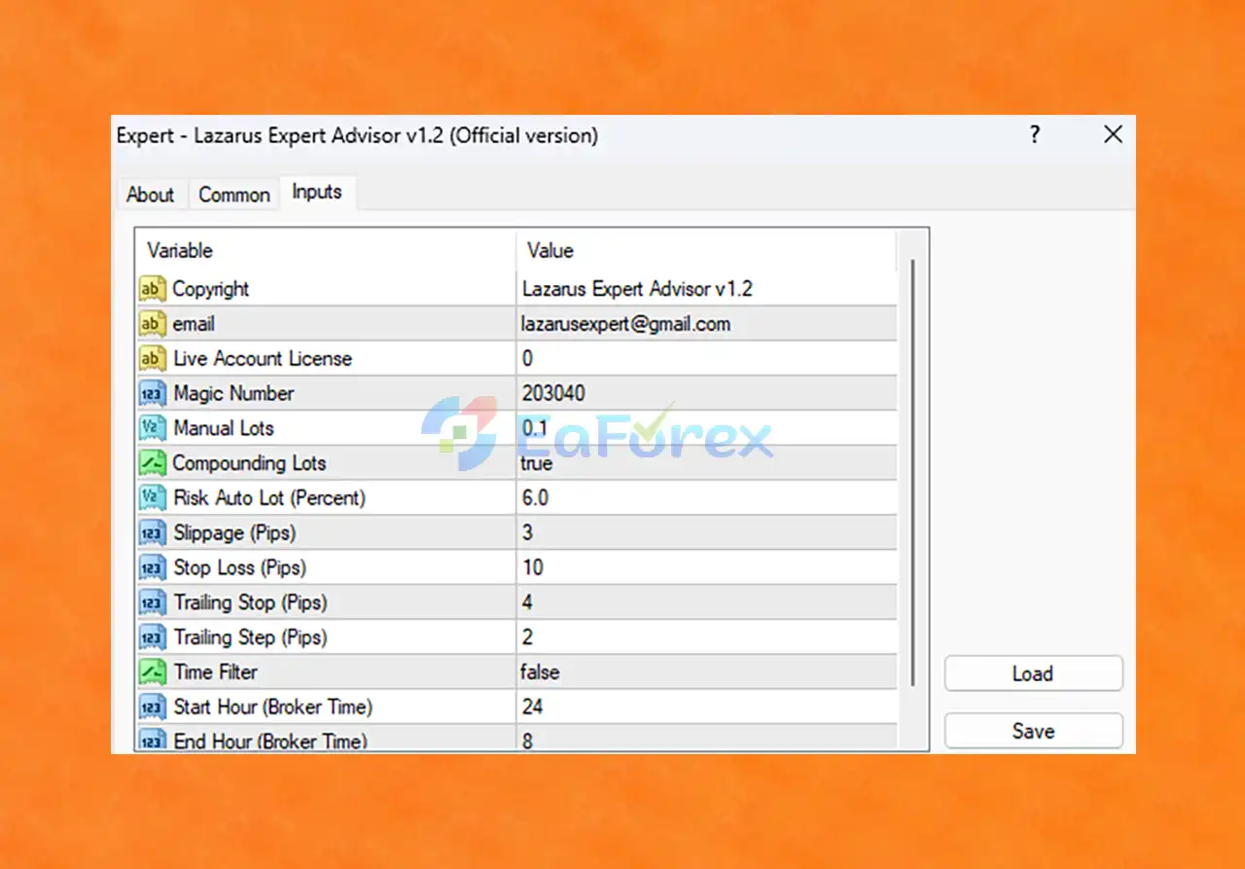Edit Trailing Step value 2
Image resolution: width=1245 pixels, height=869 pixels.
(706, 637)
